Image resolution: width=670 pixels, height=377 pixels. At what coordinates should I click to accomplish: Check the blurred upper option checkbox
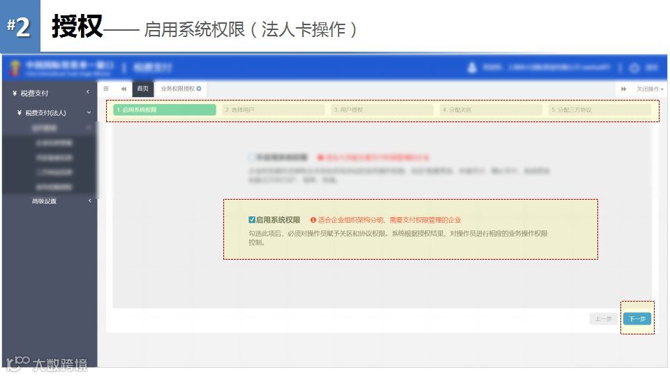251,157
